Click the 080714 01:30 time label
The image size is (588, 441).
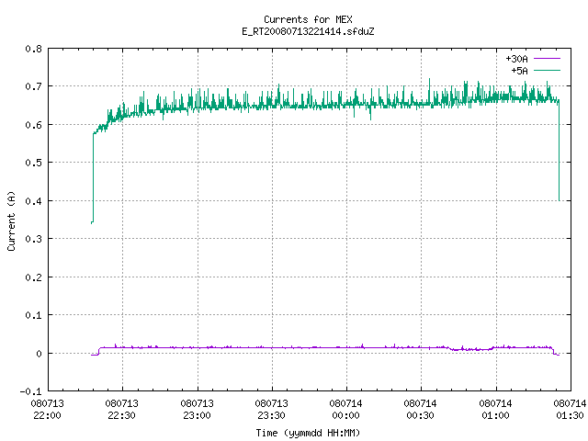point(570,410)
